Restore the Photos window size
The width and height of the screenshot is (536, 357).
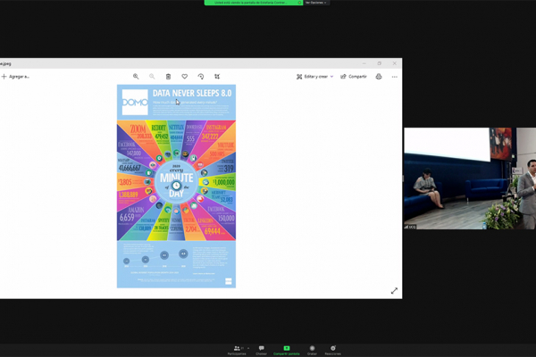click(379, 63)
